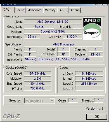
Task: Click the Threads count field
Action: (x=99, y=100)
